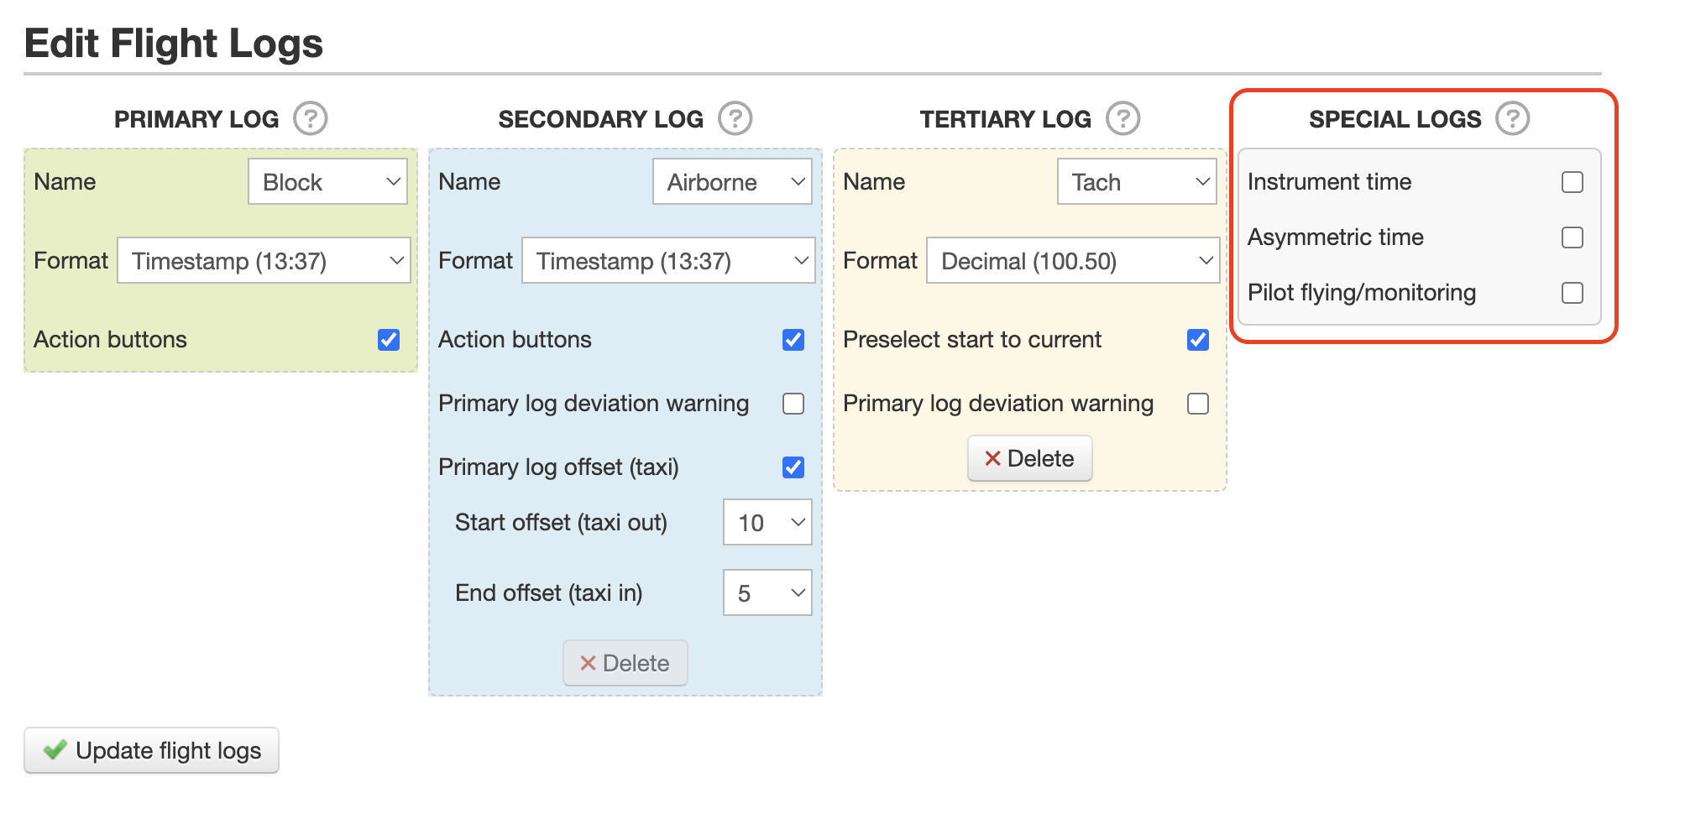Disable Action buttons for Primary Log
Viewport: 1706px width, 814px height.
click(x=388, y=340)
